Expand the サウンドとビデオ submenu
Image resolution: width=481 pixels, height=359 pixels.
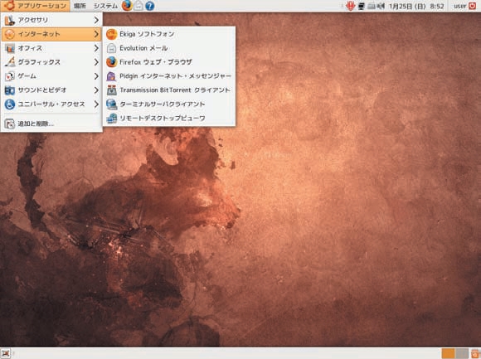click(x=51, y=90)
